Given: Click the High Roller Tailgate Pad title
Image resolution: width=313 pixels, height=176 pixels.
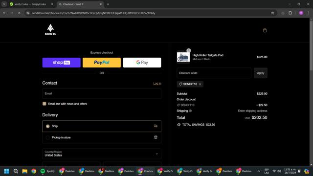Looking at the screenshot, I should (208, 55).
